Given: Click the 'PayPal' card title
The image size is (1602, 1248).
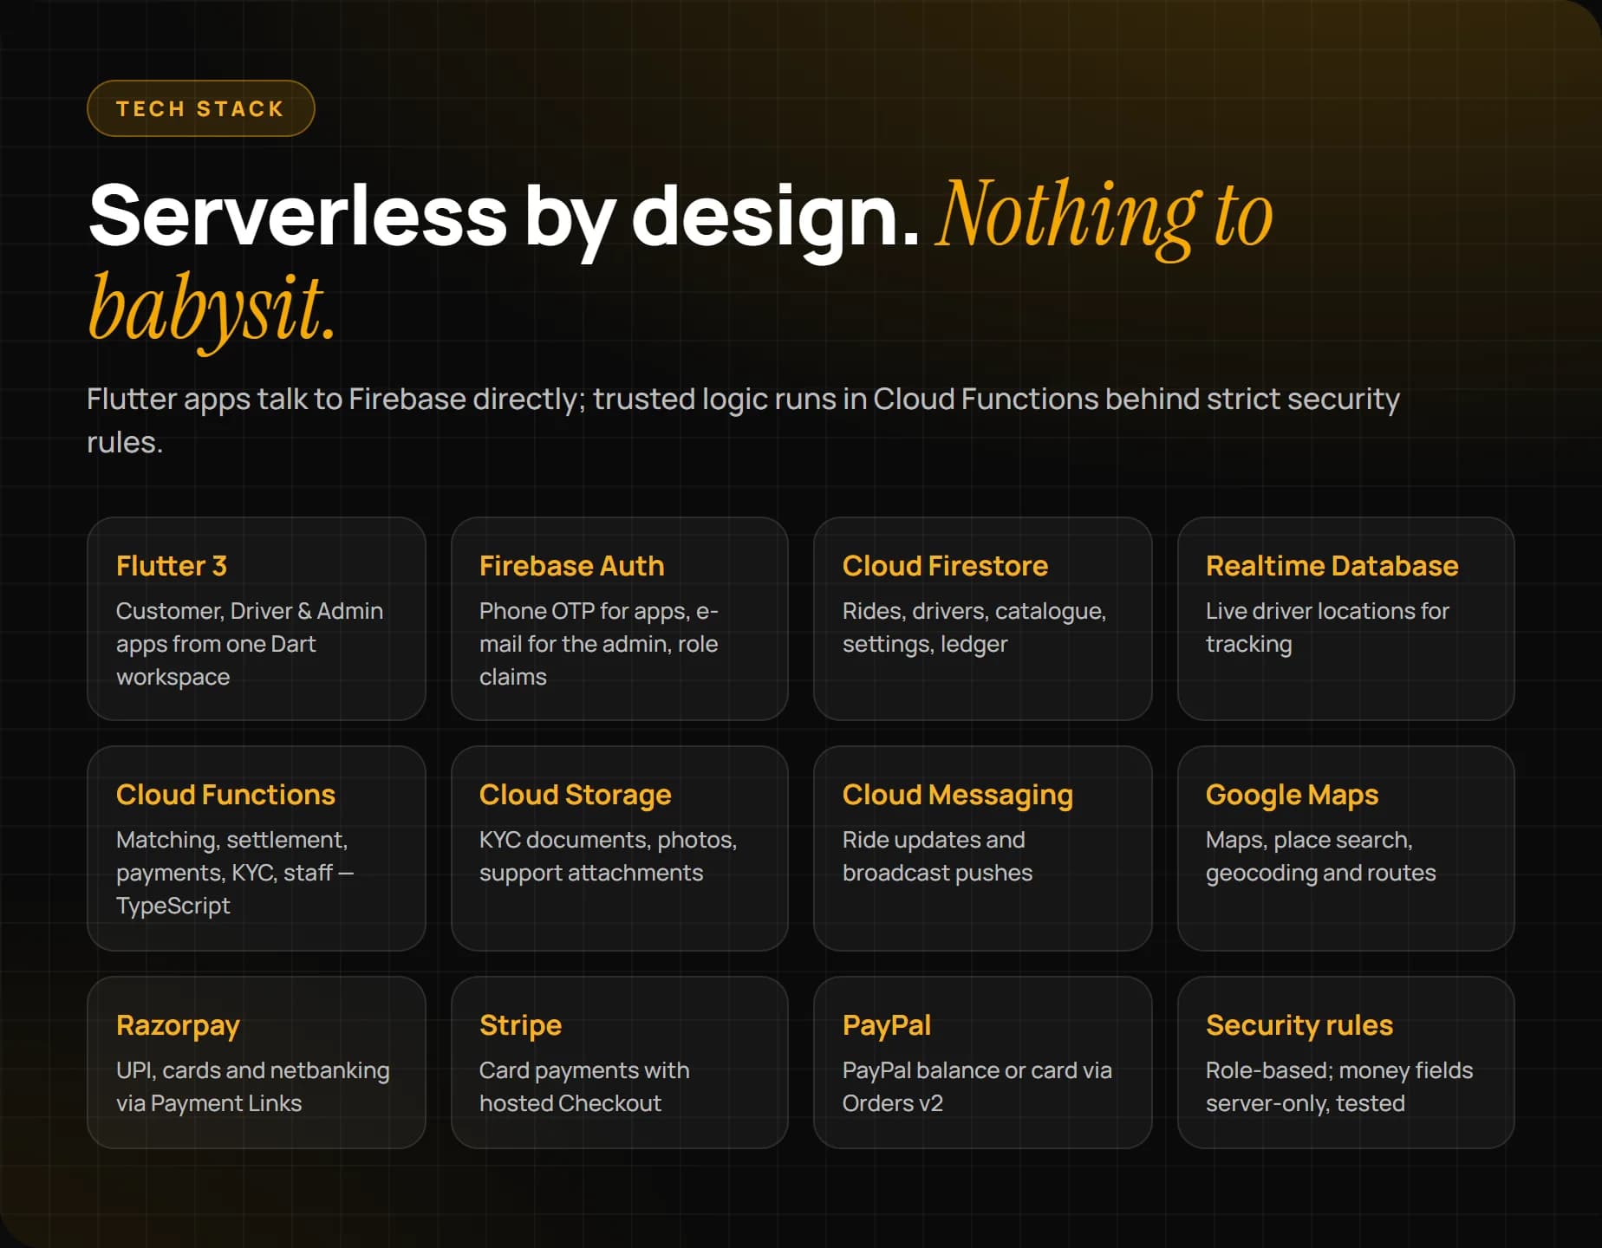Looking at the screenshot, I should (887, 1025).
